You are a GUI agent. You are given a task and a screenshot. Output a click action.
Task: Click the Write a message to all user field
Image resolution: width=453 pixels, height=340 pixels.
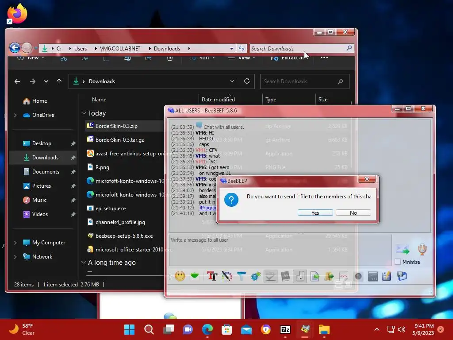280,251
